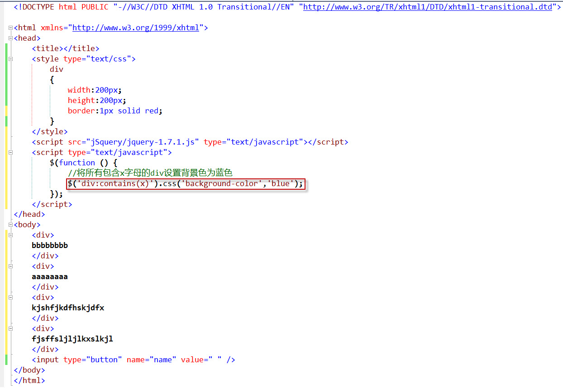This screenshot has height=388, width=563.
Task: Click the name="name" attribute
Action: point(152,360)
